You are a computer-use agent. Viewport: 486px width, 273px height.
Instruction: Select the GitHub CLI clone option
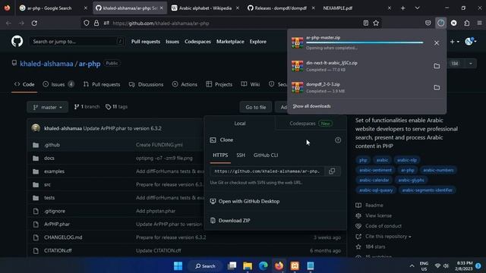click(x=266, y=155)
